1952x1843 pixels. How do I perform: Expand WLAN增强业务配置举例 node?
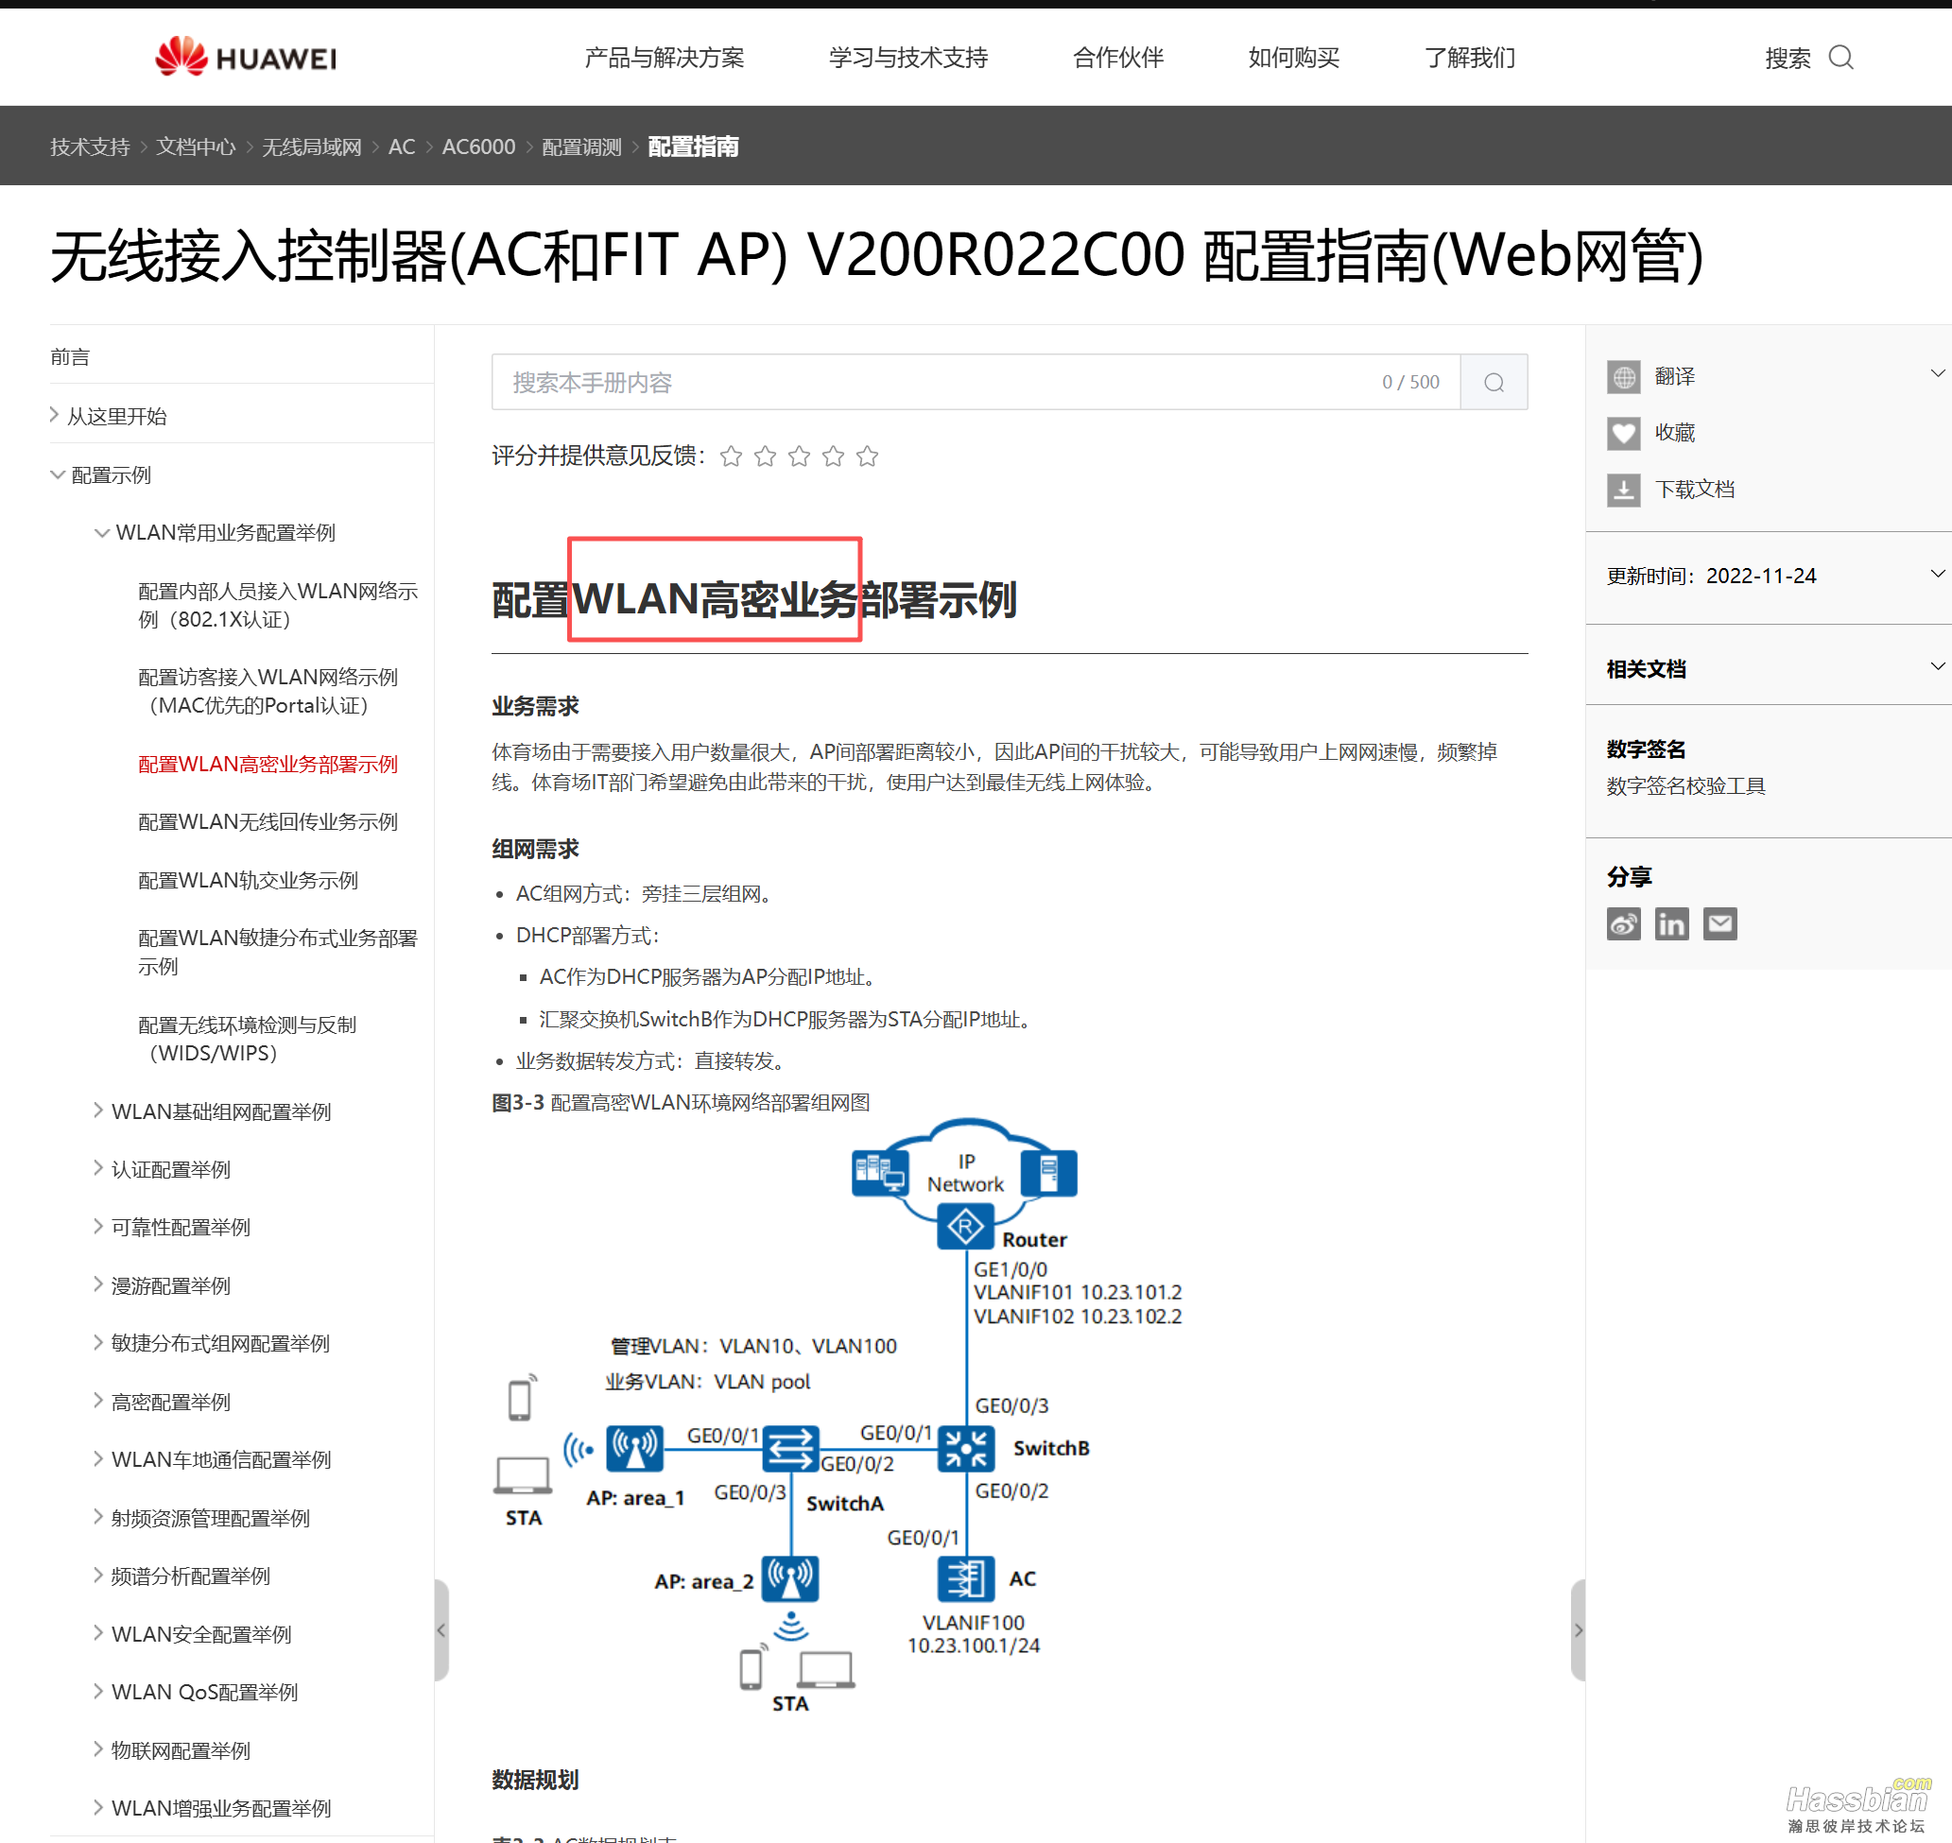tap(98, 1808)
